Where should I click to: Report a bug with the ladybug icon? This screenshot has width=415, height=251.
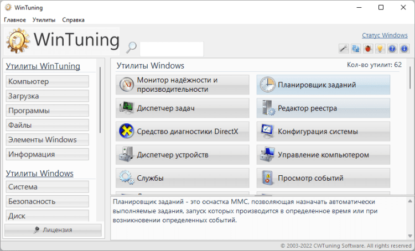coord(368,49)
